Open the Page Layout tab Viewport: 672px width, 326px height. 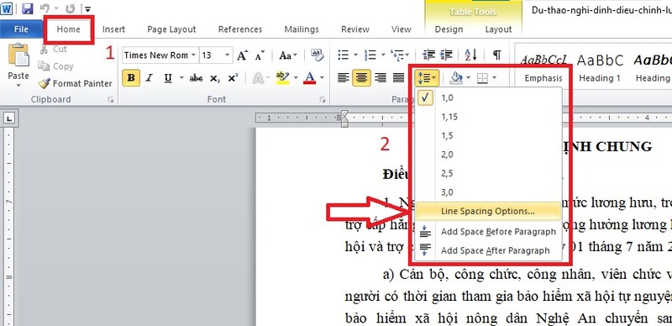(x=171, y=29)
